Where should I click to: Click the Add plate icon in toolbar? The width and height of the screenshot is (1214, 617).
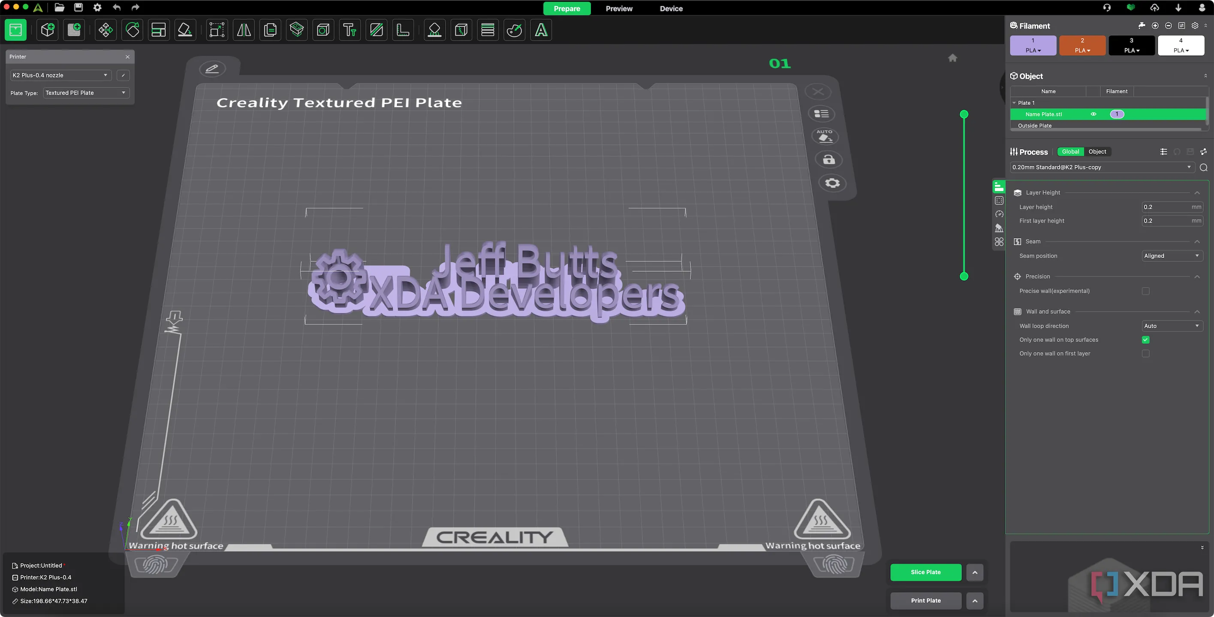[x=74, y=30]
